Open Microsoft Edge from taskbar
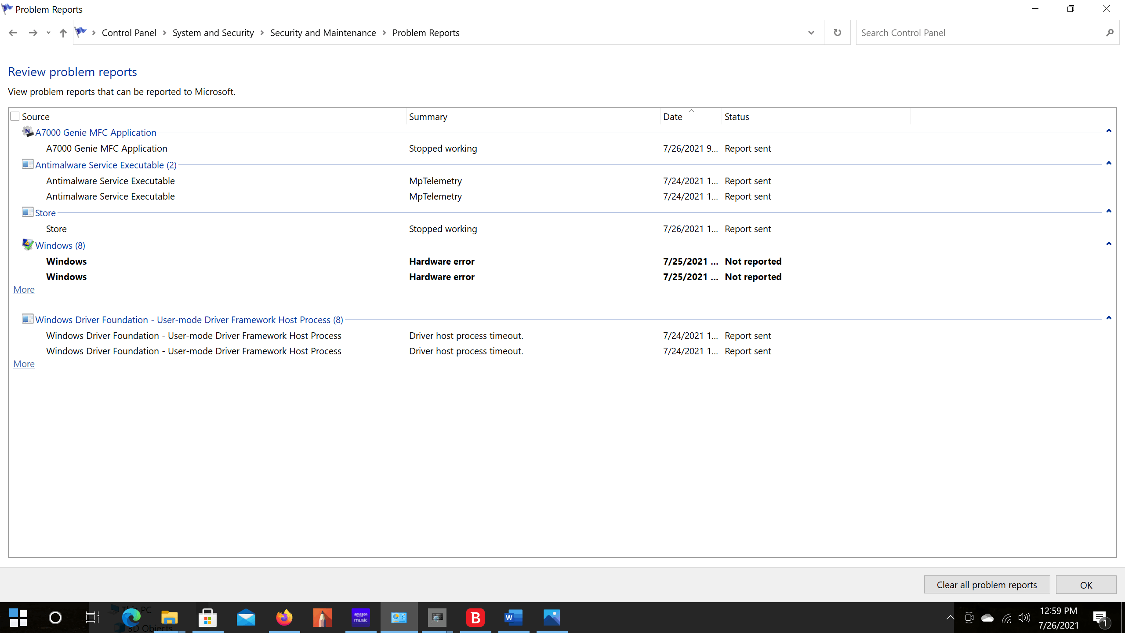Image resolution: width=1125 pixels, height=633 pixels. pyautogui.click(x=131, y=618)
